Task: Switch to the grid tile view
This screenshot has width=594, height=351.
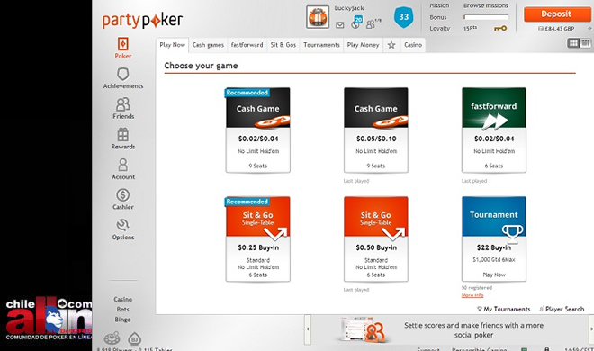Action: 573,43
